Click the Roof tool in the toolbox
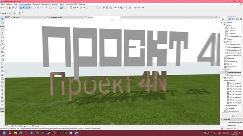Image resolution: width=243 pixels, height=136 pixels. pyautogui.click(x=2, y=45)
